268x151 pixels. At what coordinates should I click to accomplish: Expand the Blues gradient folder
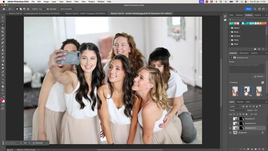point(230,32)
